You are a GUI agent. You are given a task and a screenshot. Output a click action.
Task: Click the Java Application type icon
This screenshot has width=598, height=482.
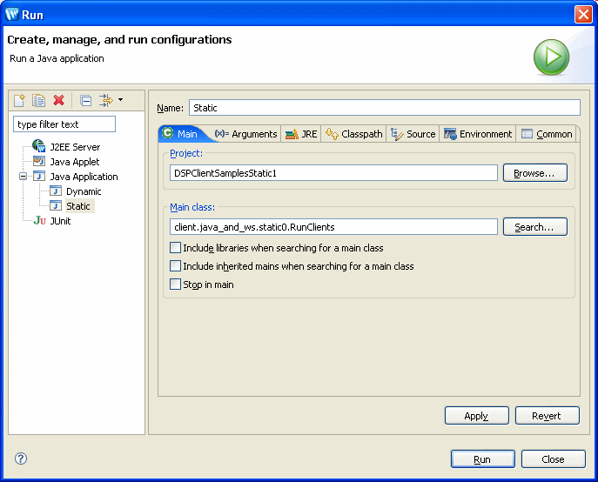(39, 176)
